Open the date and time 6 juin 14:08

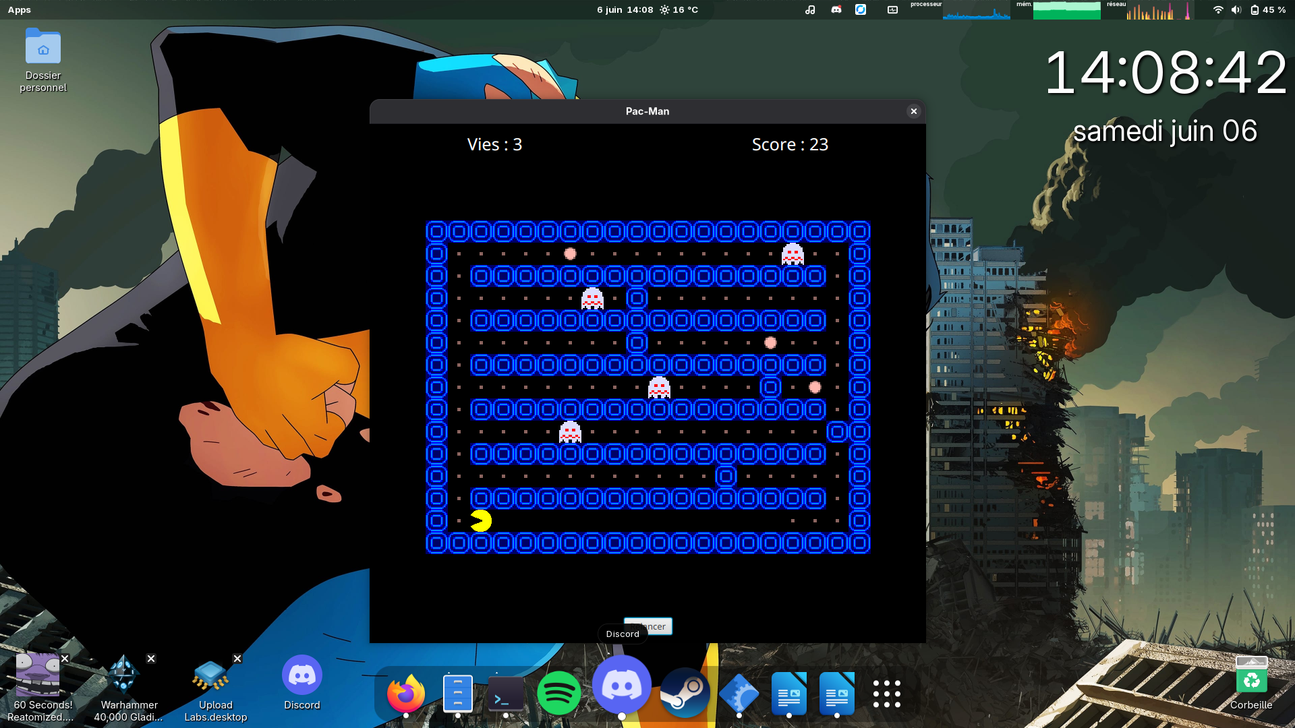tap(625, 9)
